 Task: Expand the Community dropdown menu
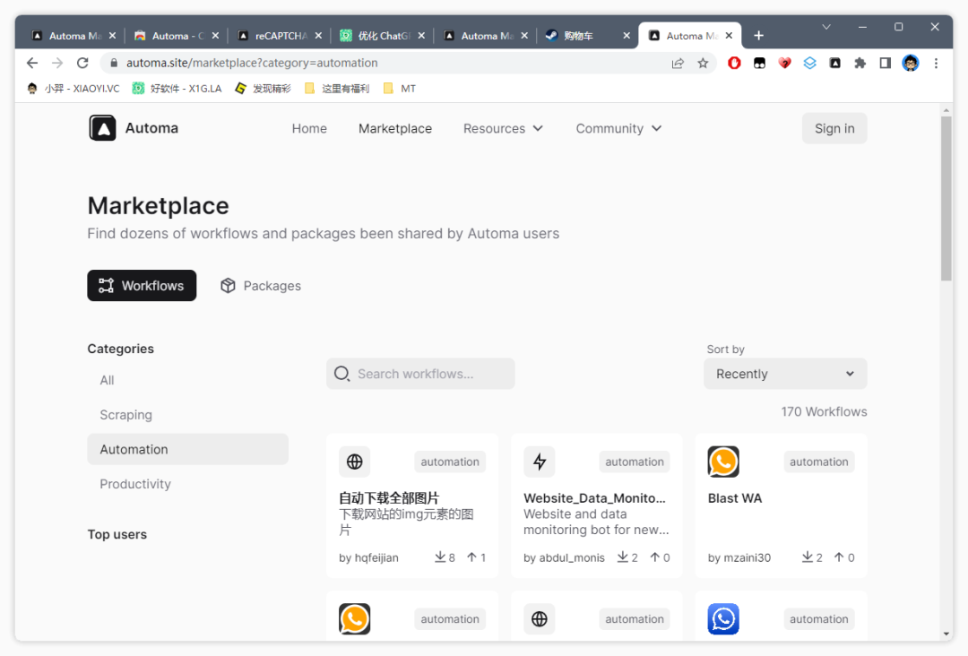[x=618, y=128]
